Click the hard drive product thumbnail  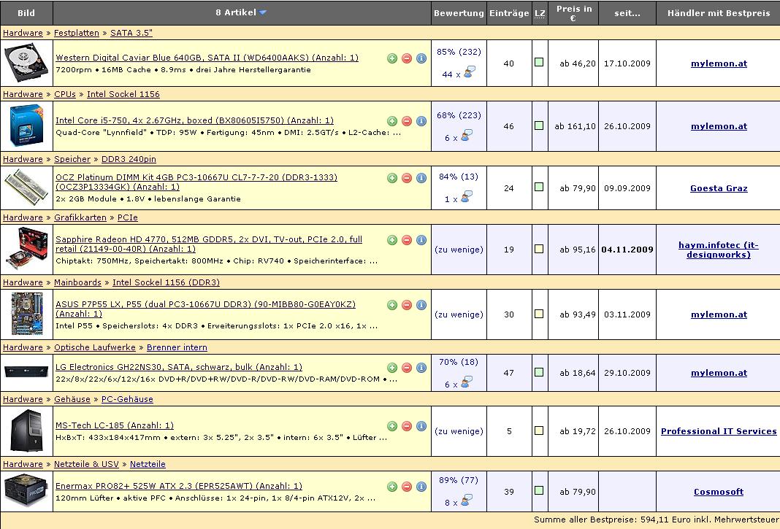click(26, 63)
